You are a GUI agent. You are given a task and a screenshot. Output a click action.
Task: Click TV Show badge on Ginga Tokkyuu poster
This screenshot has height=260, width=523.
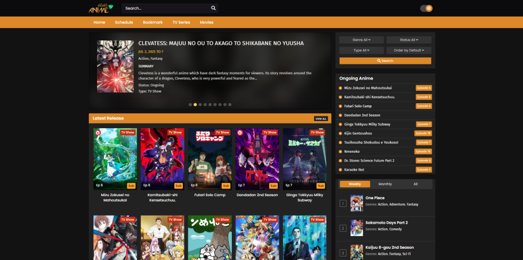click(317, 132)
